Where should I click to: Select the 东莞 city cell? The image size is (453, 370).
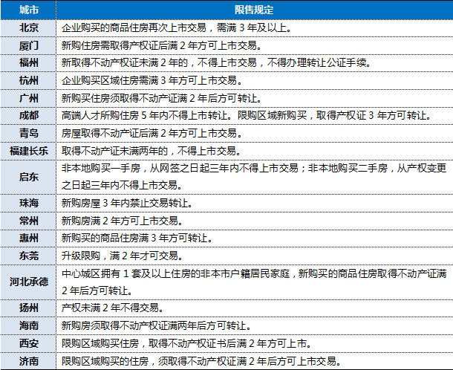29,256
